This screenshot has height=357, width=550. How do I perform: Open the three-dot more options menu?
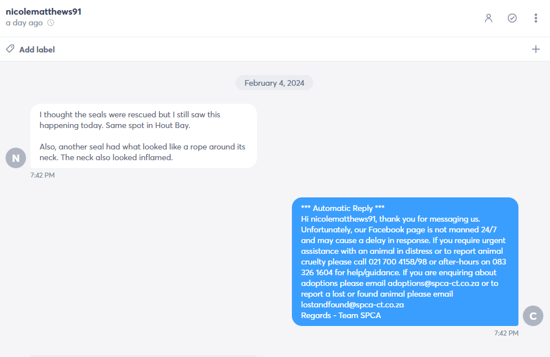pos(535,18)
